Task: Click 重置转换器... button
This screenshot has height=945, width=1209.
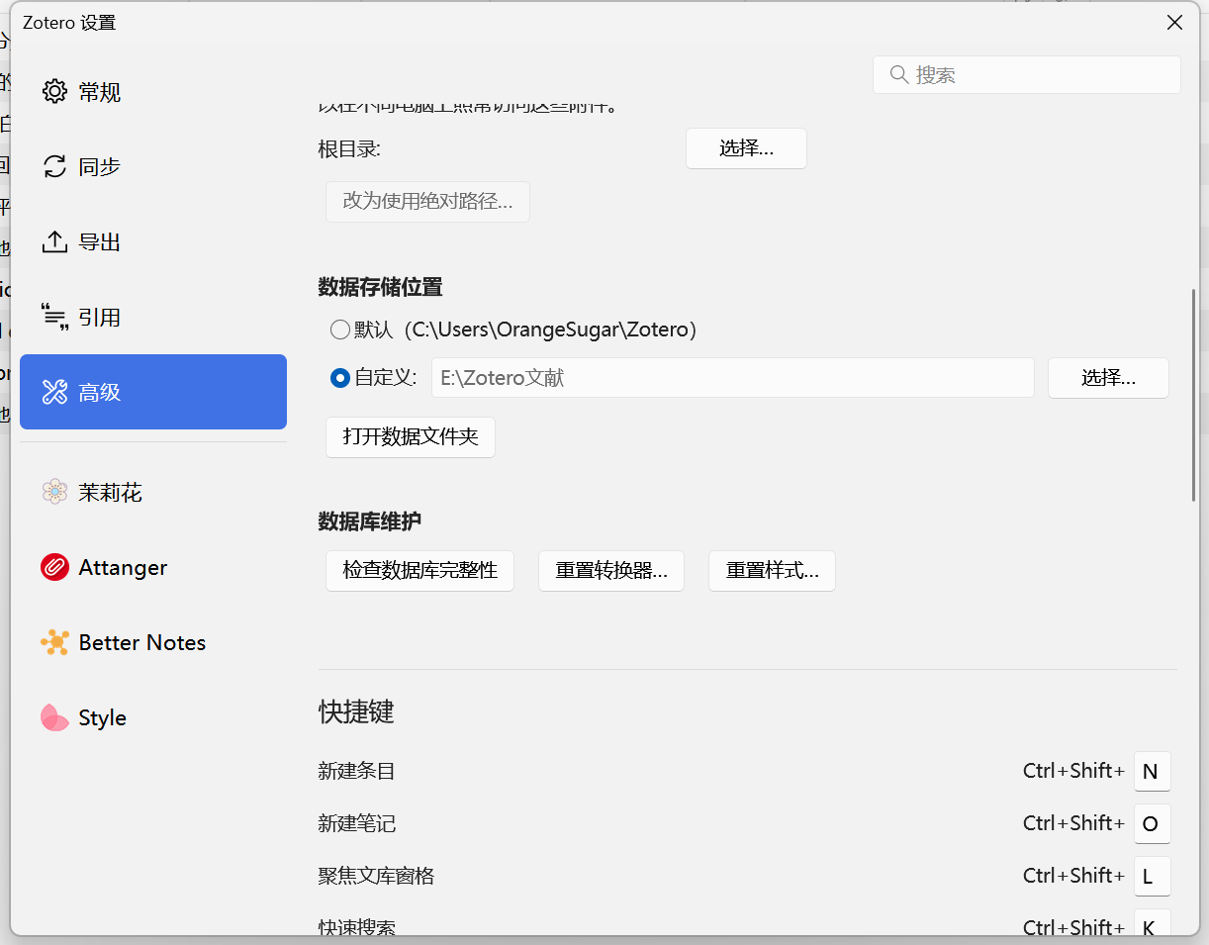Action: pyautogui.click(x=611, y=571)
